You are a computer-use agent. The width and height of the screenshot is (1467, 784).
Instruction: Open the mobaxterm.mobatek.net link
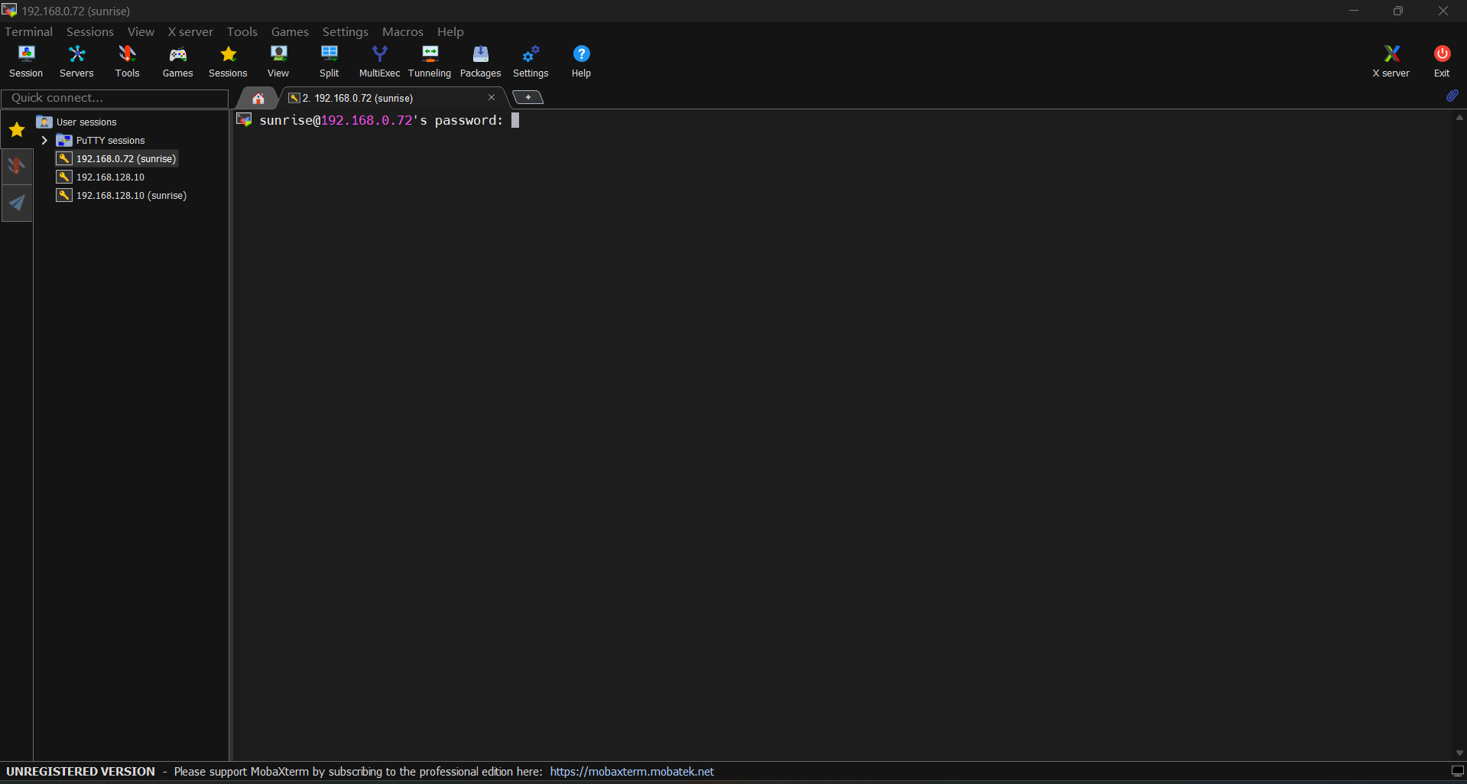click(x=631, y=772)
